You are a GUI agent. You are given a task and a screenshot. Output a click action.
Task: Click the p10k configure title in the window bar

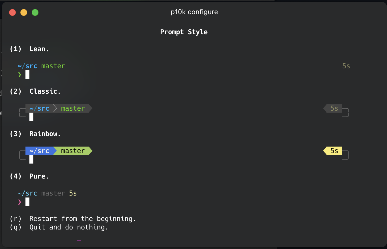[x=194, y=12]
